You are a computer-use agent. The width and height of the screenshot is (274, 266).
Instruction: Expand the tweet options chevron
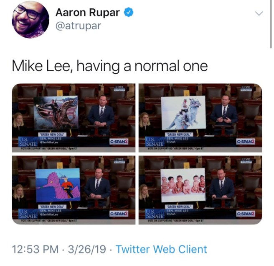259,13
